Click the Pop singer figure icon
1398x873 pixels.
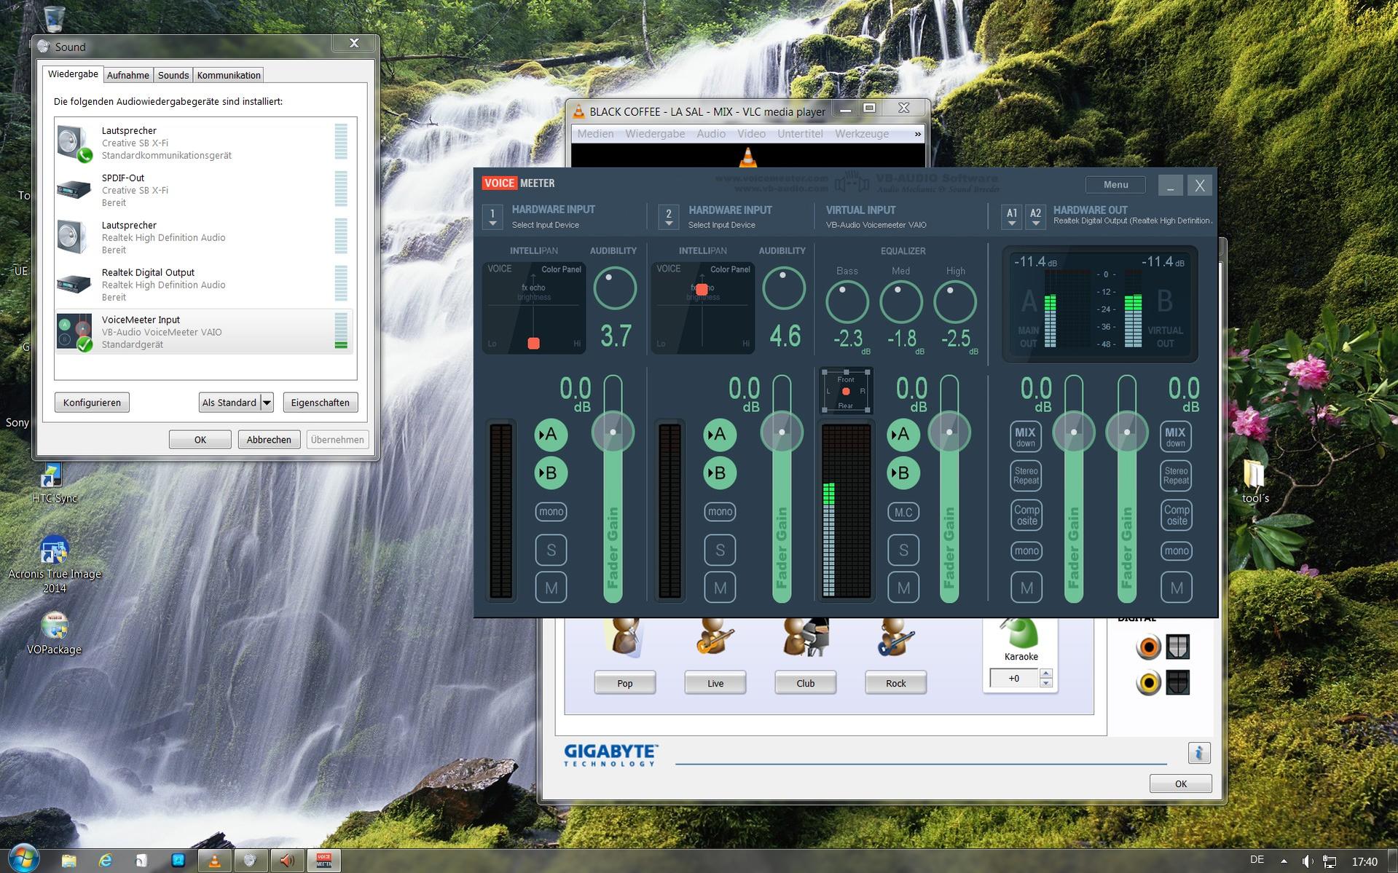(x=624, y=639)
